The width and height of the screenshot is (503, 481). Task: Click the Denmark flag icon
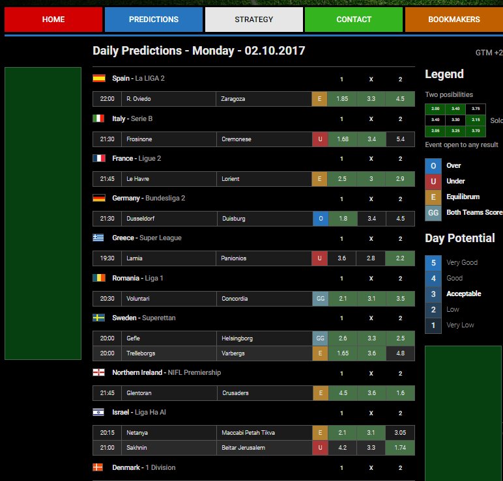tap(98, 467)
